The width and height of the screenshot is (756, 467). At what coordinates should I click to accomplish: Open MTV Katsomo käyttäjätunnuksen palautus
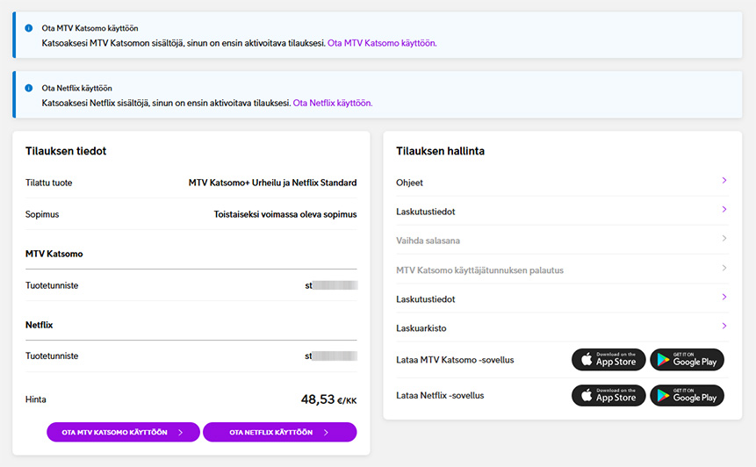click(562, 269)
